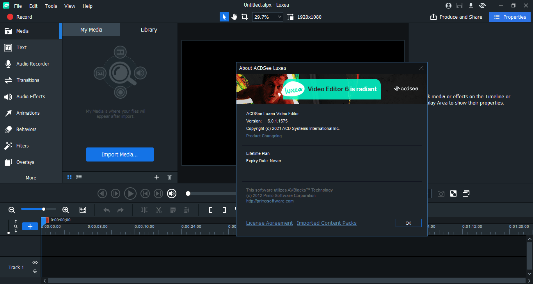Open Product Changelog link
The width and height of the screenshot is (533, 284).
(x=264, y=136)
